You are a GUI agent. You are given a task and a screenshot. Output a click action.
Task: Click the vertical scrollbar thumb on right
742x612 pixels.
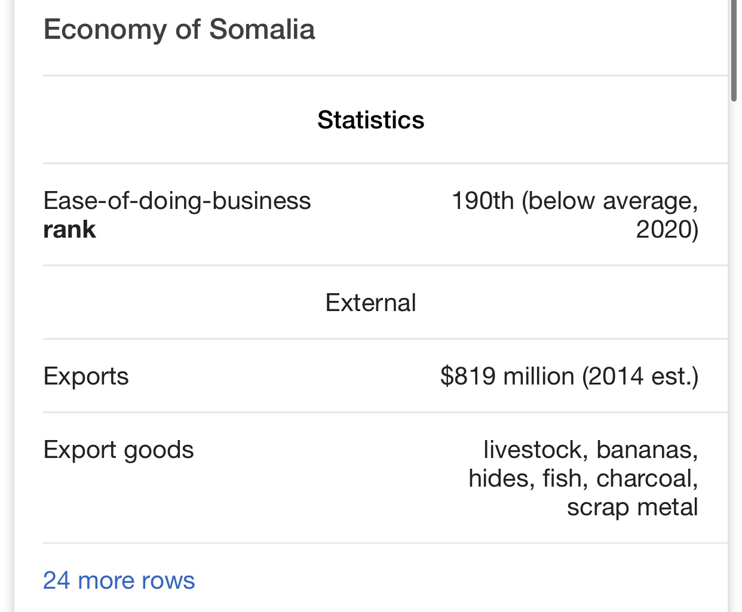(x=734, y=51)
